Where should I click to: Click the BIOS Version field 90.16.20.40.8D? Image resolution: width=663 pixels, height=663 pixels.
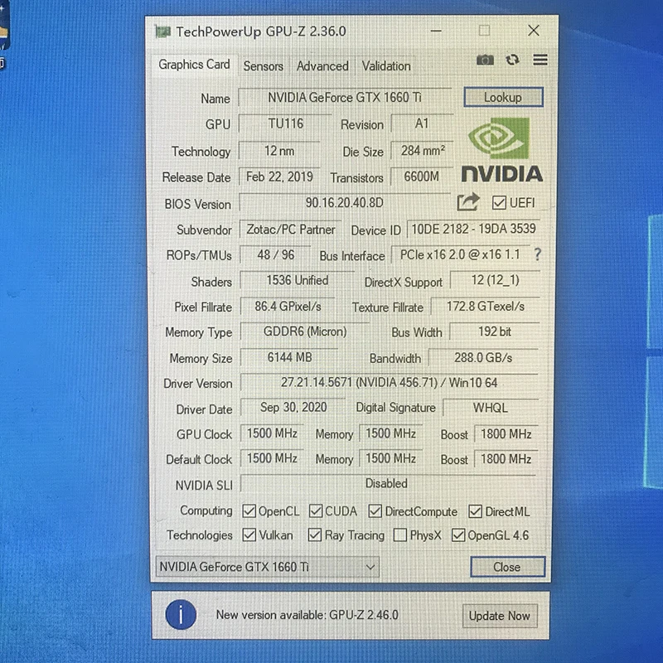[x=345, y=202]
